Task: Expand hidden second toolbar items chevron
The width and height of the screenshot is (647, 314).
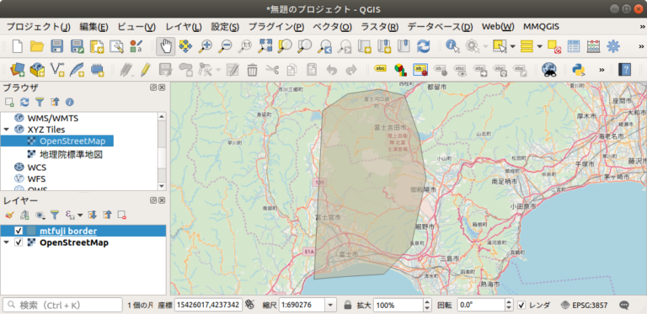Action: coord(602,69)
